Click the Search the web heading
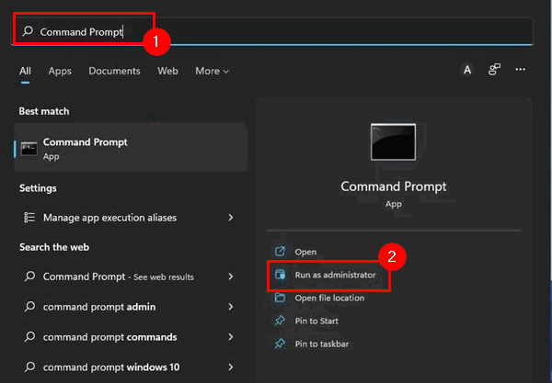Screen dimensions: 552x383 [54, 247]
